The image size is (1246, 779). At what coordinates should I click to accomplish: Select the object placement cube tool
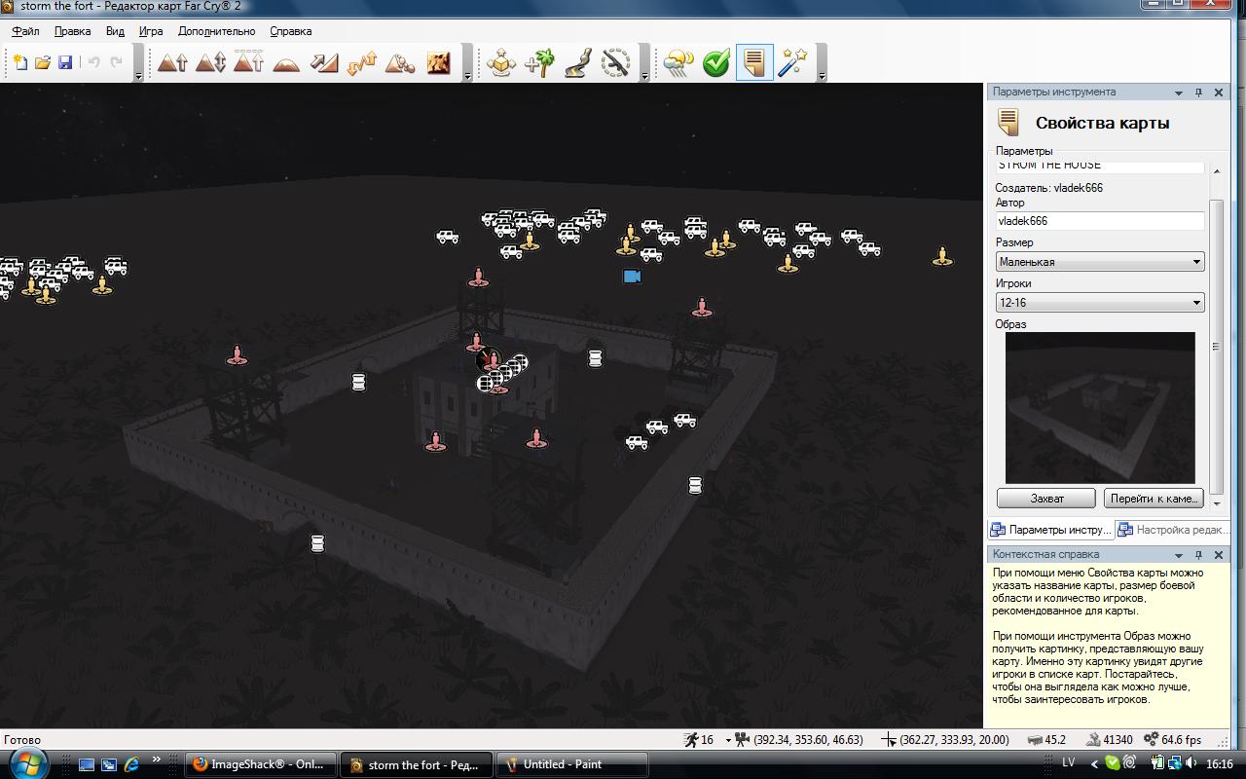pyautogui.click(x=501, y=63)
